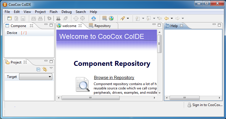Close the welcome tab

(80, 26)
